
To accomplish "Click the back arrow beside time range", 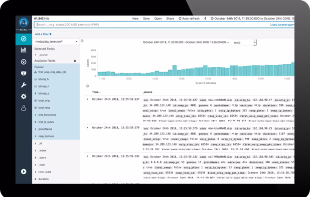I will [x=205, y=18].
